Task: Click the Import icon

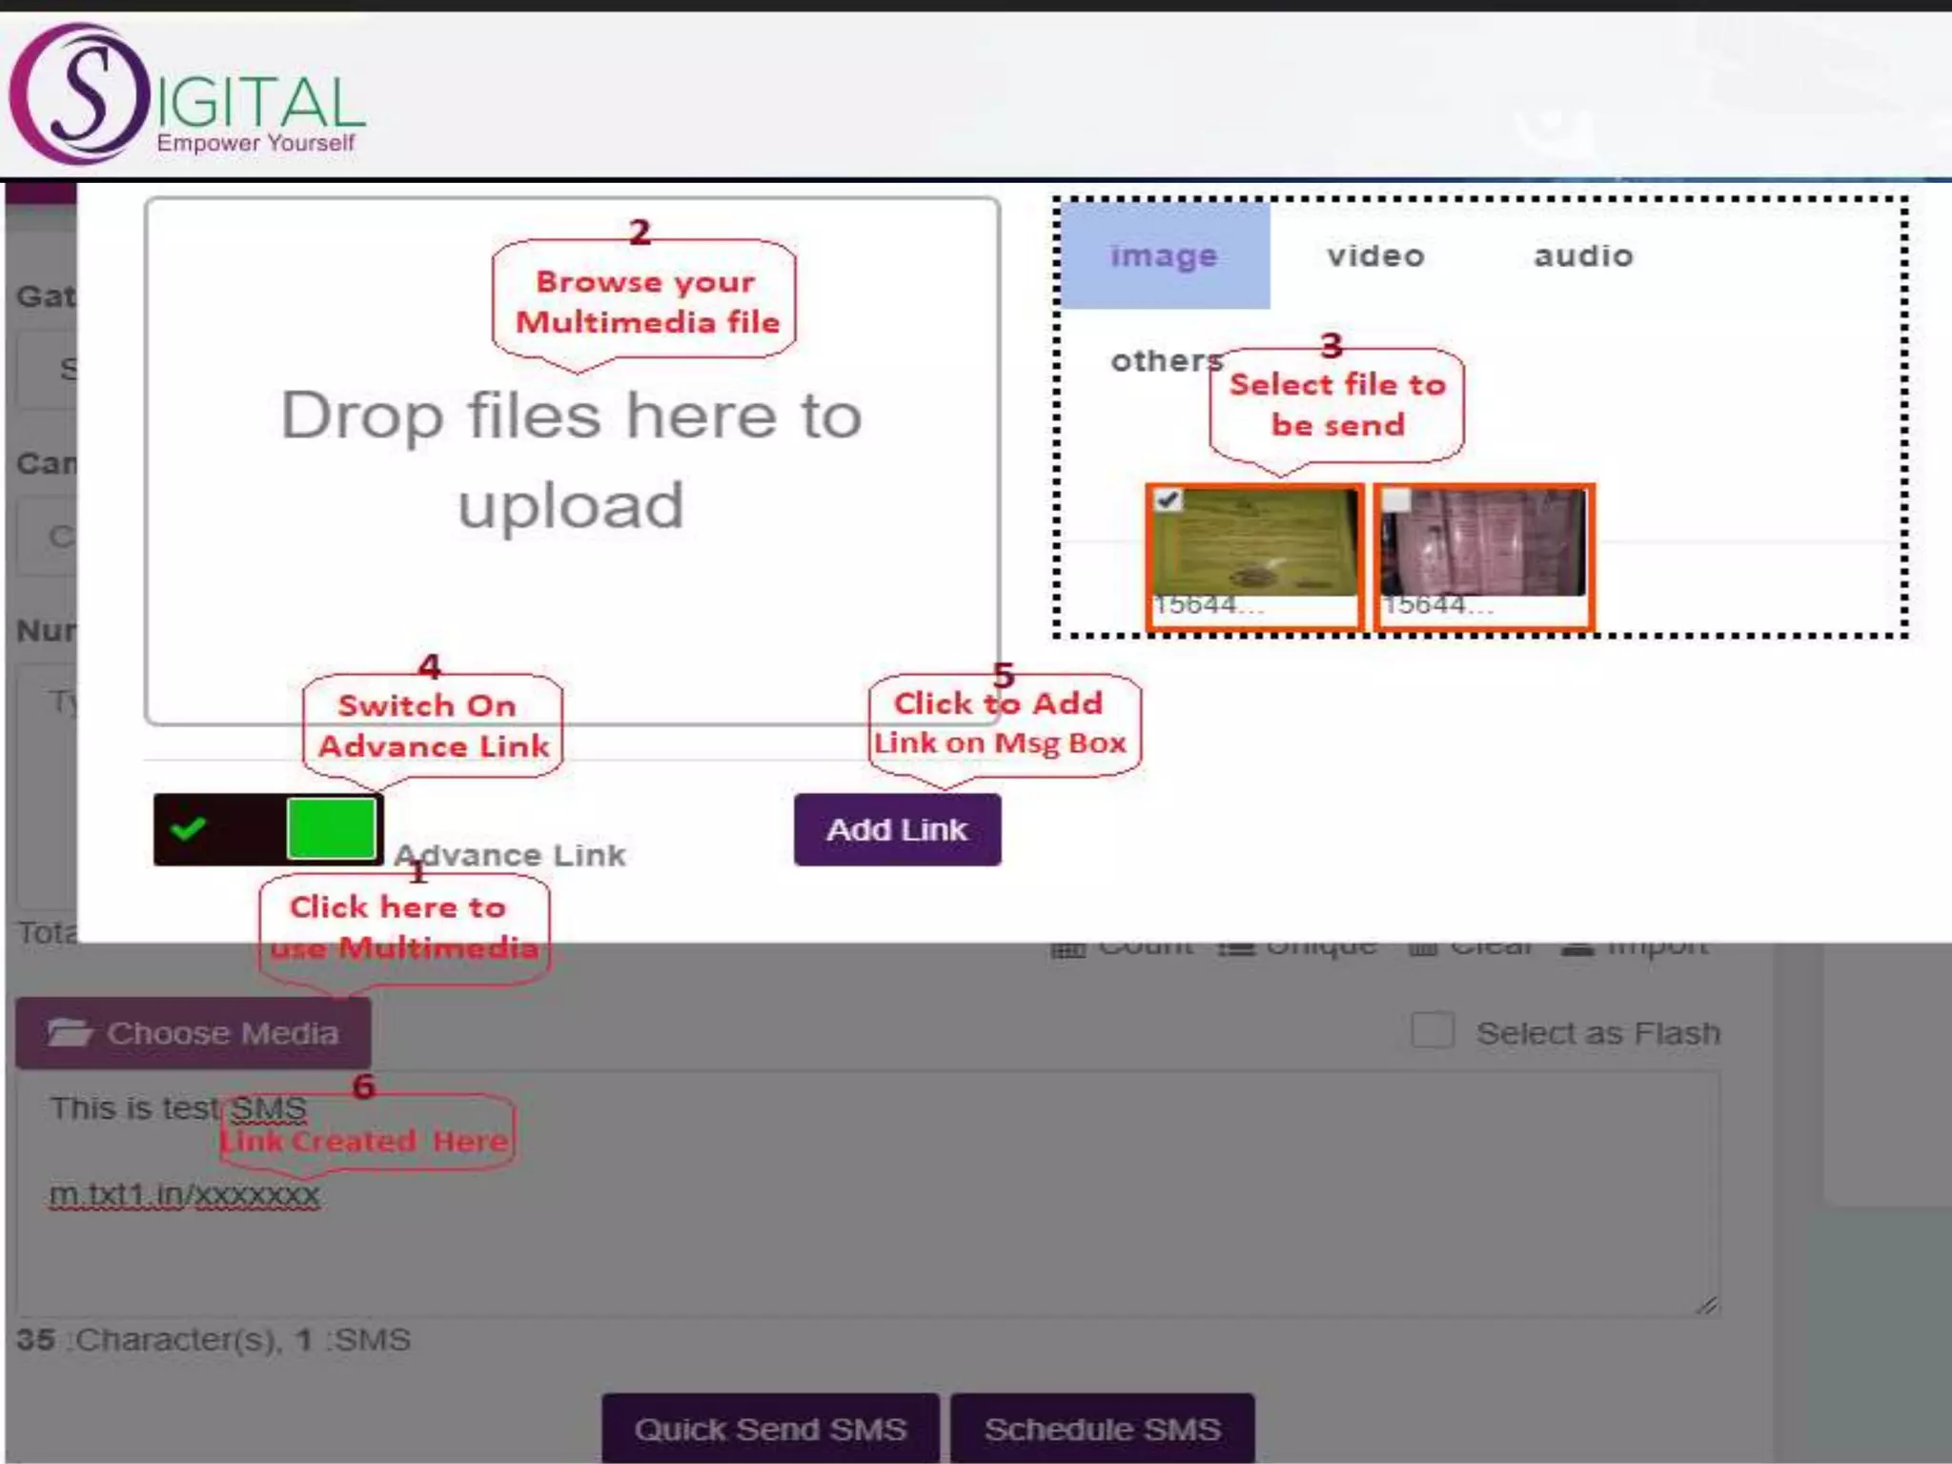Action: click(1577, 948)
